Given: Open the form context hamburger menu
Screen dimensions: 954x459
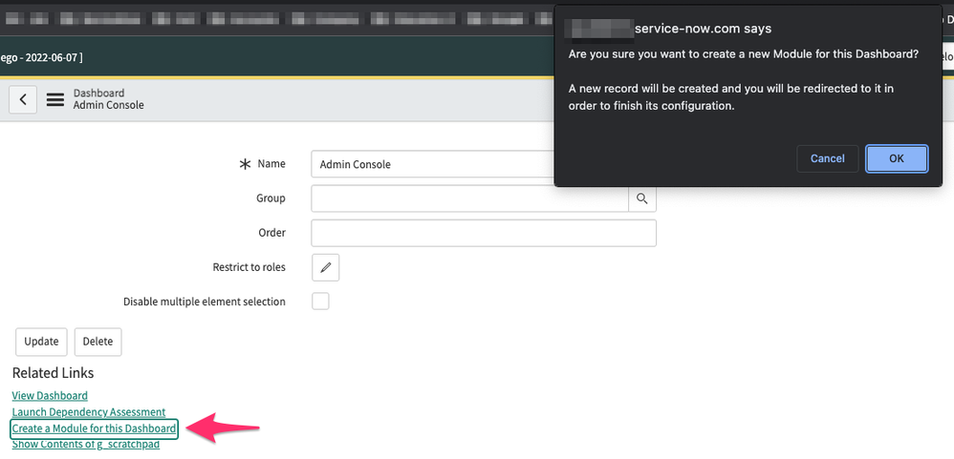Looking at the screenshot, I should click(55, 99).
